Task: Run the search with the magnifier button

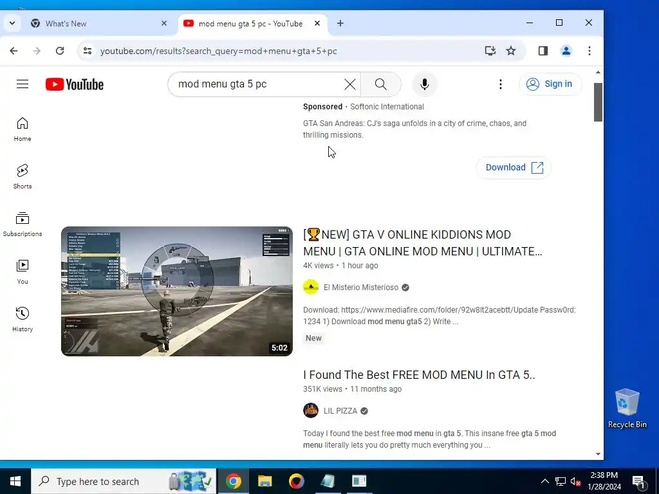Action: [x=381, y=84]
